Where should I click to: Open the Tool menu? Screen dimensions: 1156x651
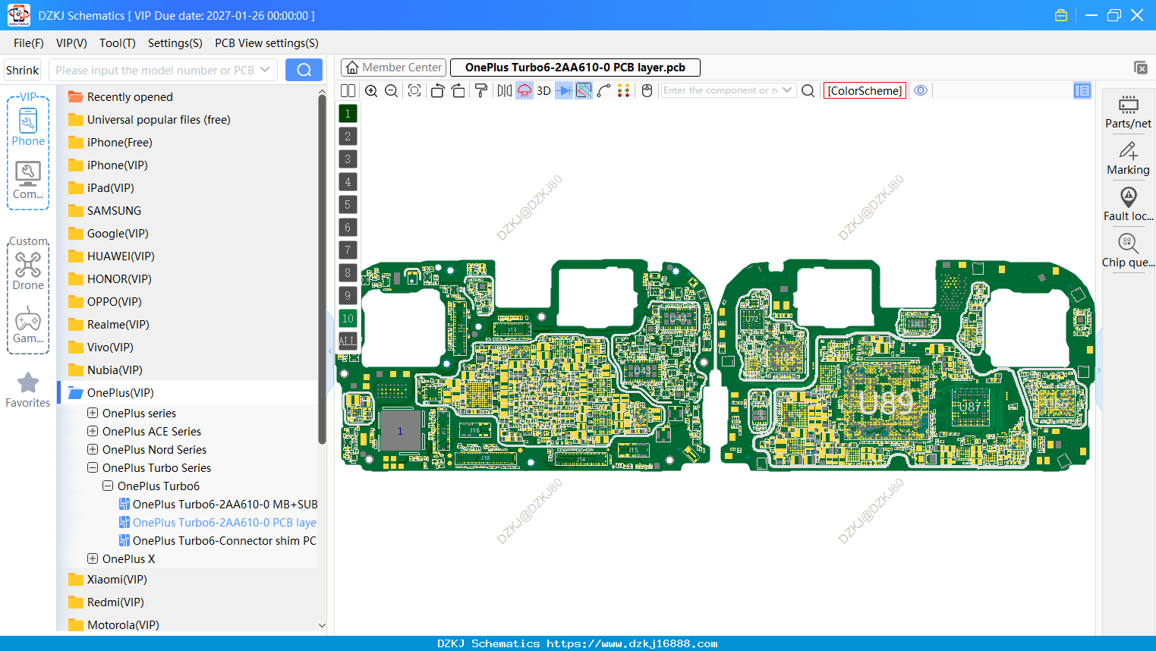pyautogui.click(x=117, y=43)
